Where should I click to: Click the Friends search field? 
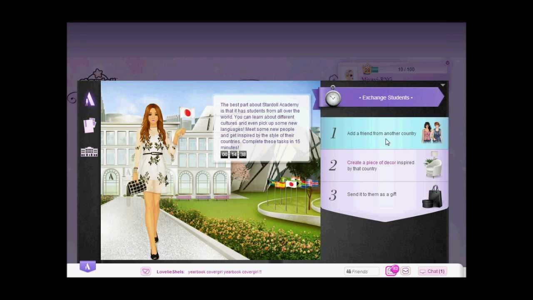[361, 272]
